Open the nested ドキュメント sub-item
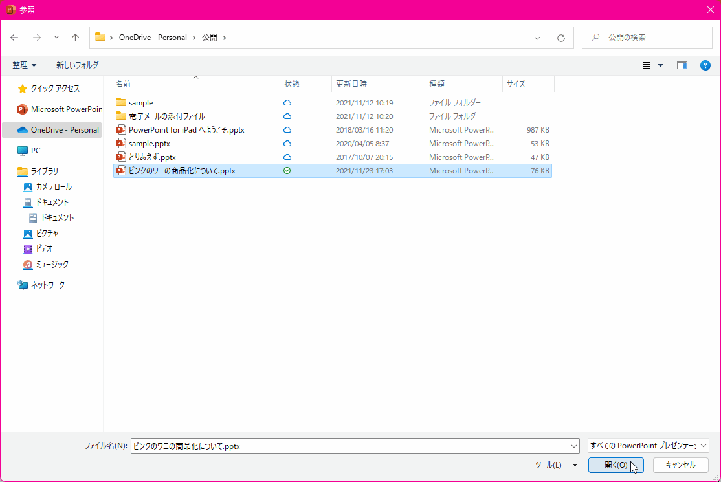Screen dimensions: 721x482 [x=51, y=218]
